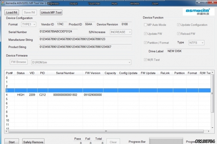Screen dimensions: 217x144
Task: Click the Start button
Action: pos(12,142)
